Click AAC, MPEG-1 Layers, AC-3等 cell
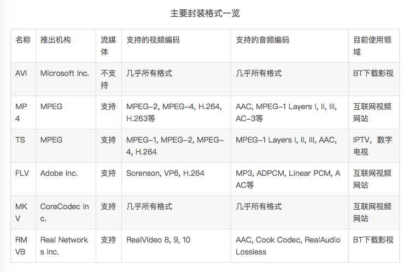The width and height of the screenshot is (409, 272). (290, 113)
